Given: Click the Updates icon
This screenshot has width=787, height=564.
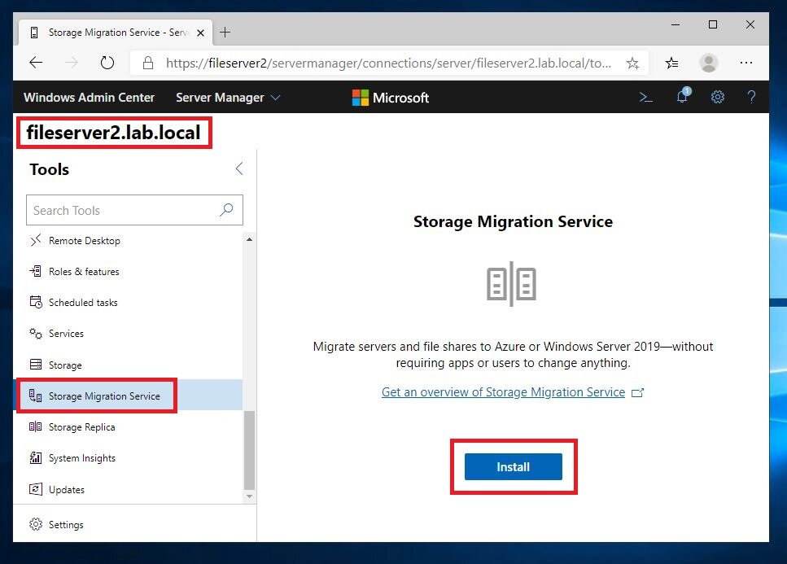Looking at the screenshot, I should tap(36, 489).
